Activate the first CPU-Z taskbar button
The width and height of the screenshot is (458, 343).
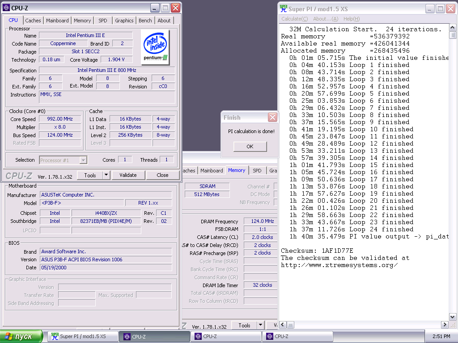tap(155, 336)
